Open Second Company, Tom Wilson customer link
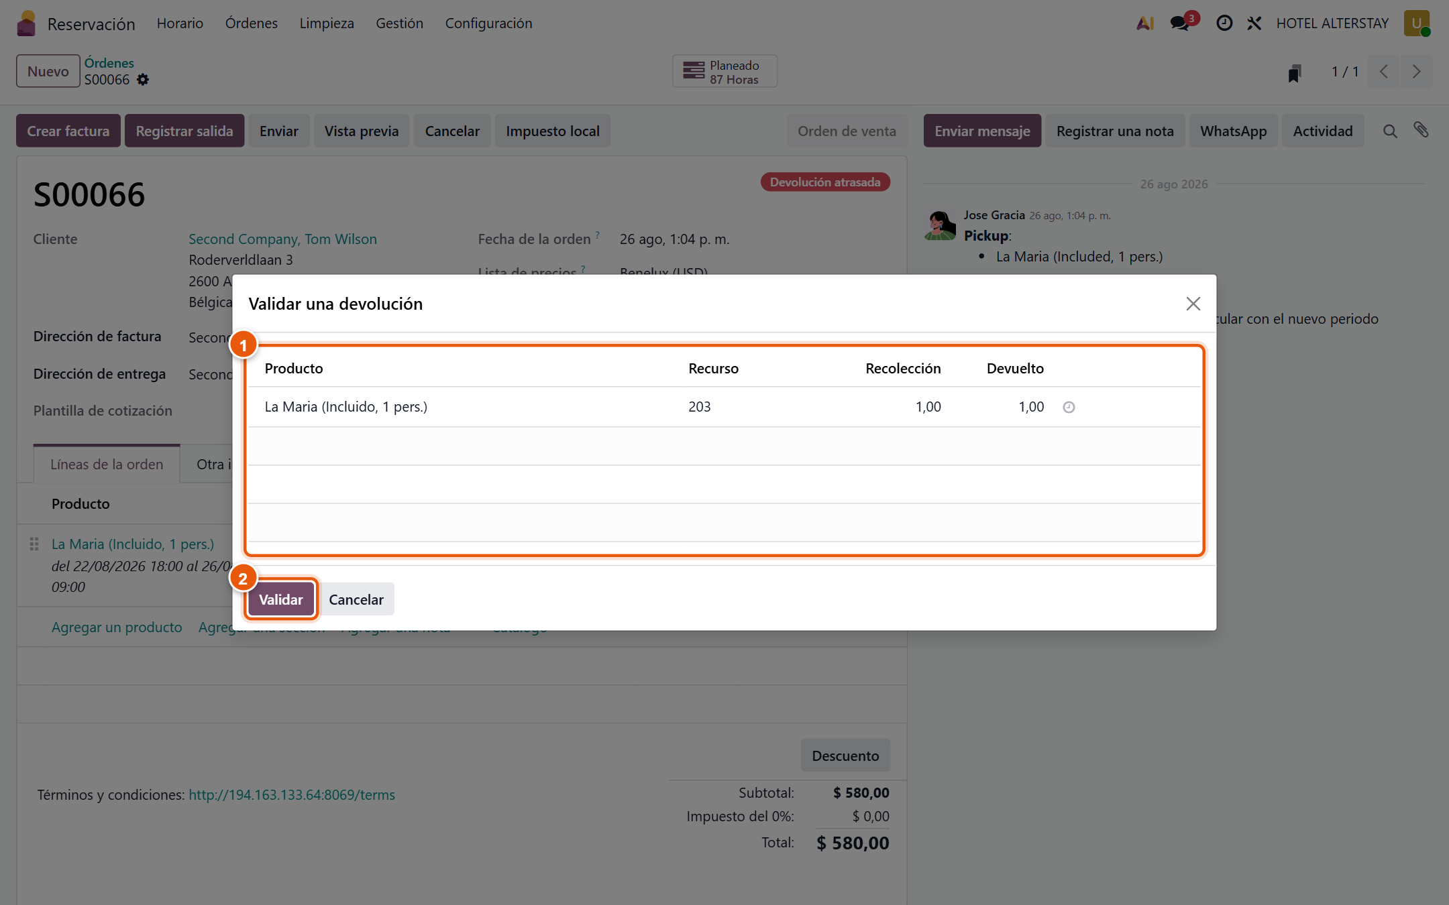The image size is (1449, 905). [282, 239]
